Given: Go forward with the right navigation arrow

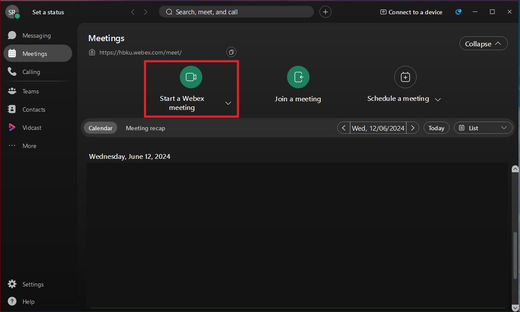Looking at the screenshot, I should (x=146, y=12).
